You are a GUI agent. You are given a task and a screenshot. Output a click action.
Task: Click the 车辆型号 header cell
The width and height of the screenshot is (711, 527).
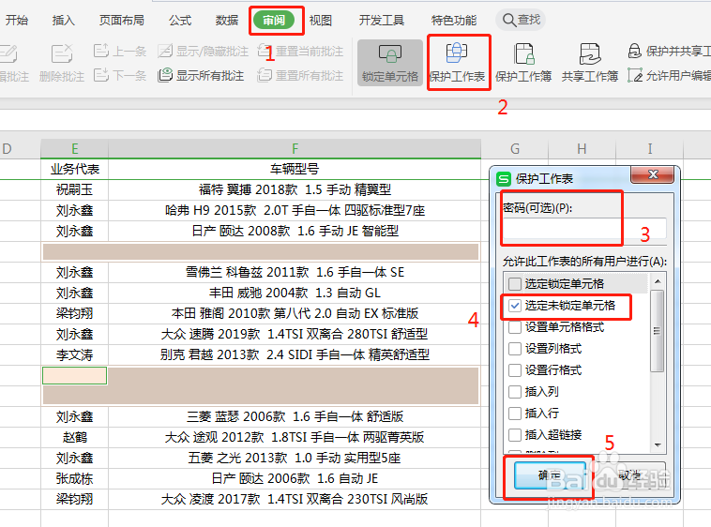(x=295, y=169)
